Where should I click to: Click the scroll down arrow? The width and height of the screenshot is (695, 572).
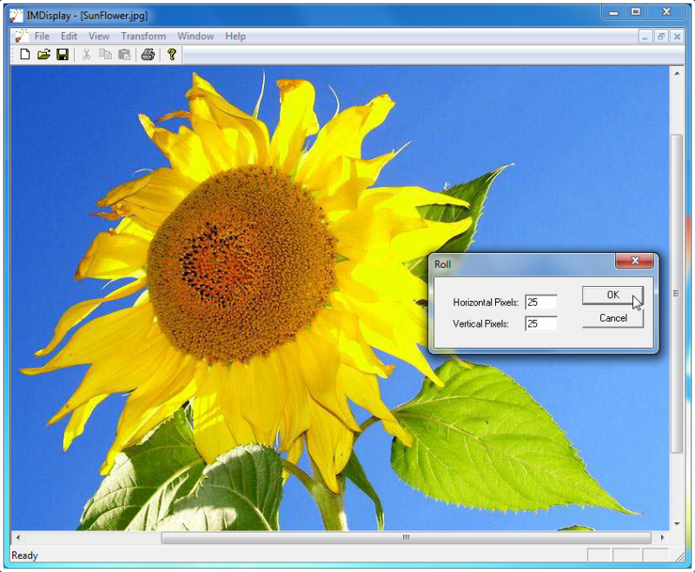pos(677,524)
